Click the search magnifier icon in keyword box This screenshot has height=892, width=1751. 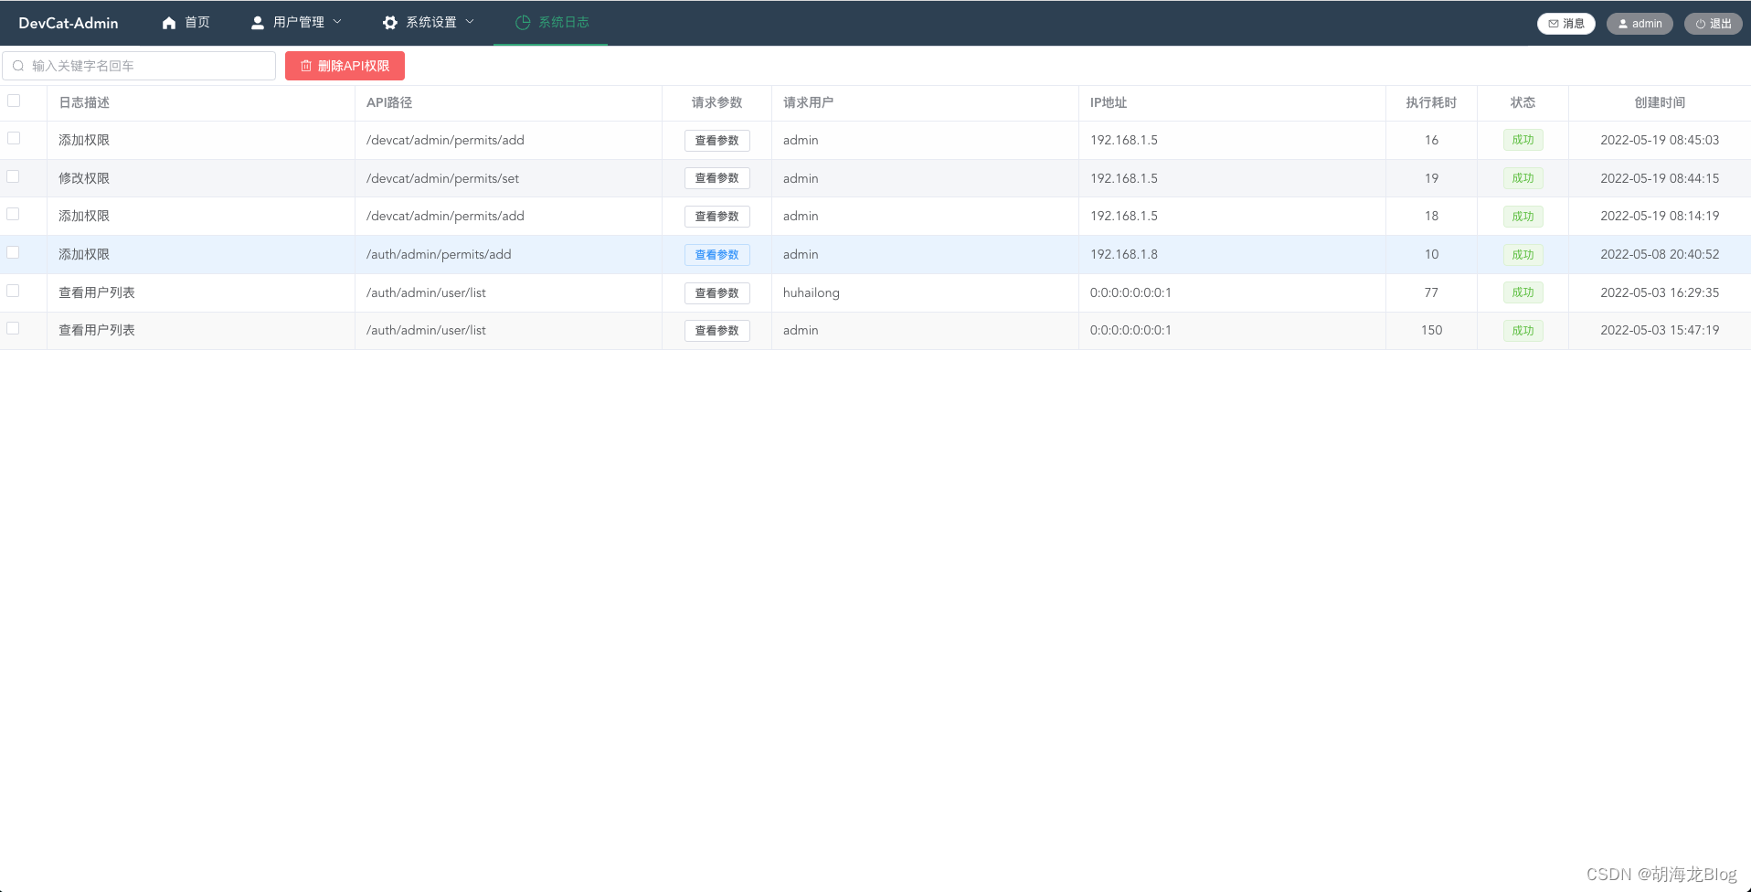pos(18,66)
